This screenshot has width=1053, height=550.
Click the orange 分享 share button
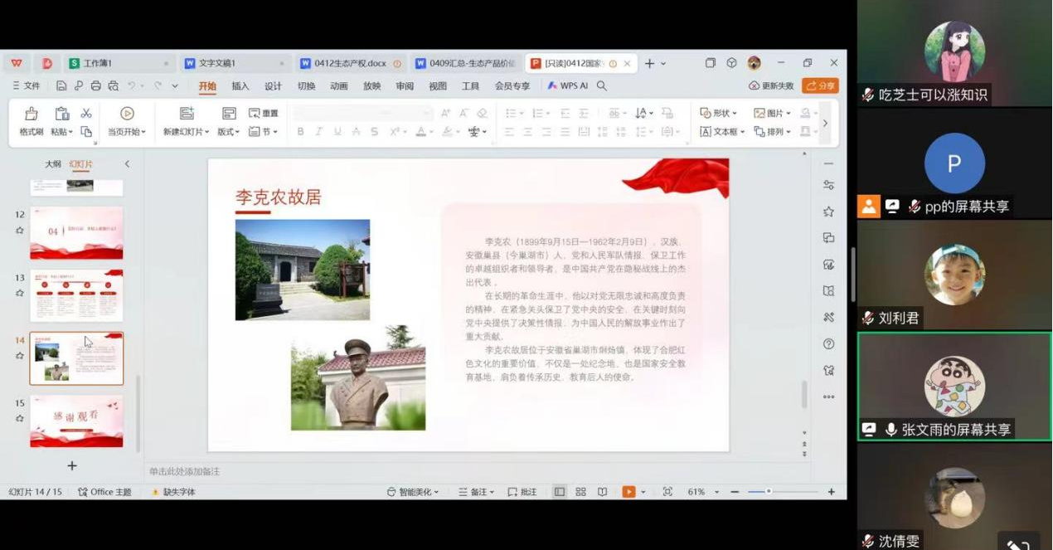pyautogui.click(x=820, y=85)
